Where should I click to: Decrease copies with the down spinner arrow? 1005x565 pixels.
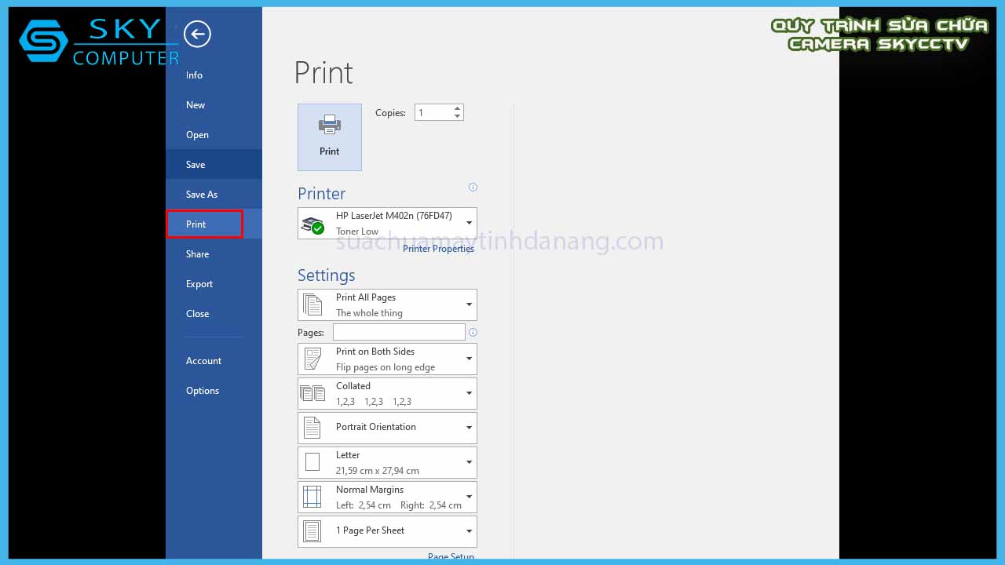pyautogui.click(x=457, y=117)
